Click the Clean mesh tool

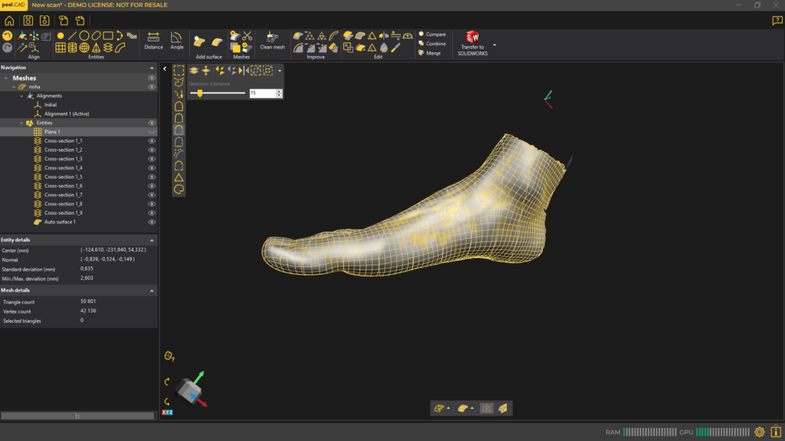click(271, 40)
